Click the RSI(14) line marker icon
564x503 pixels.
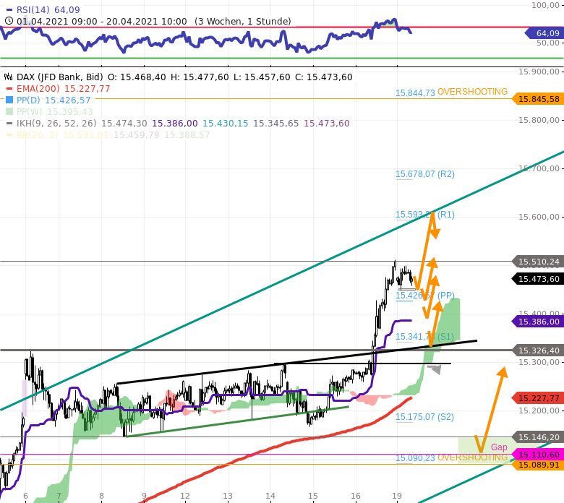pyautogui.click(x=9, y=10)
